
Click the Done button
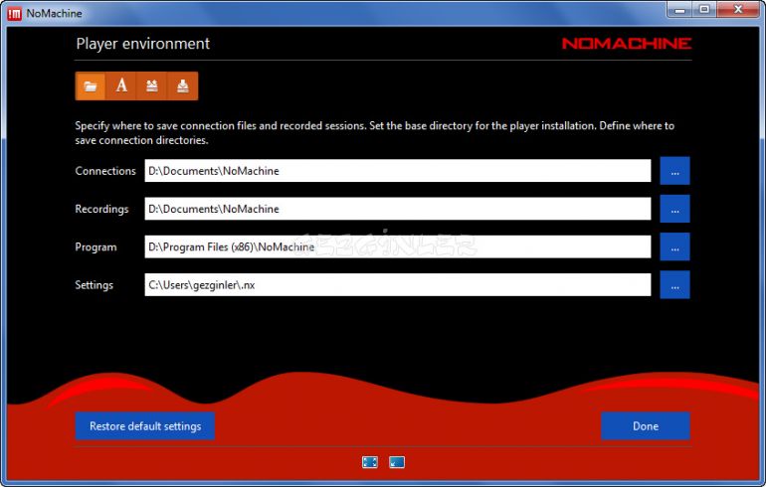[646, 426]
